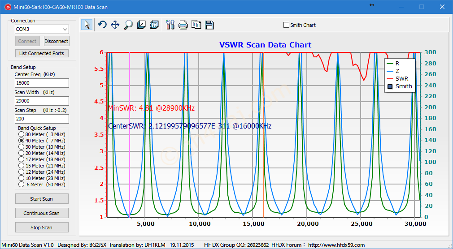Screen dimensions: 453x249
Task: Click the Mini60 Data Scan V1.0 status text
Action: click(x=27, y=245)
